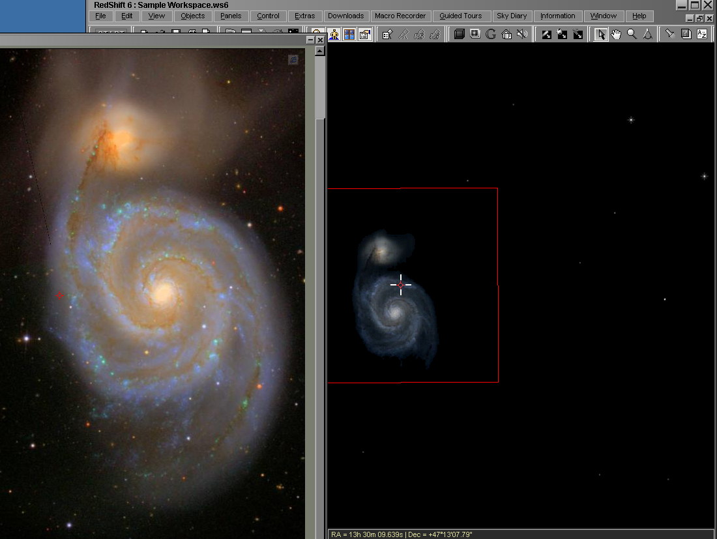Viewport: 717px width, 539px height.
Task: Click the Sky Diary button
Action: pyautogui.click(x=512, y=16)
